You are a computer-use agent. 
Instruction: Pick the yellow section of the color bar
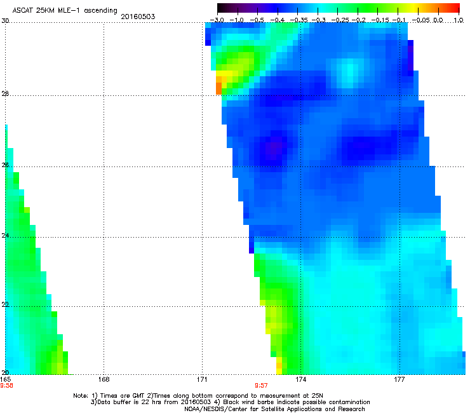click(413, 8)
